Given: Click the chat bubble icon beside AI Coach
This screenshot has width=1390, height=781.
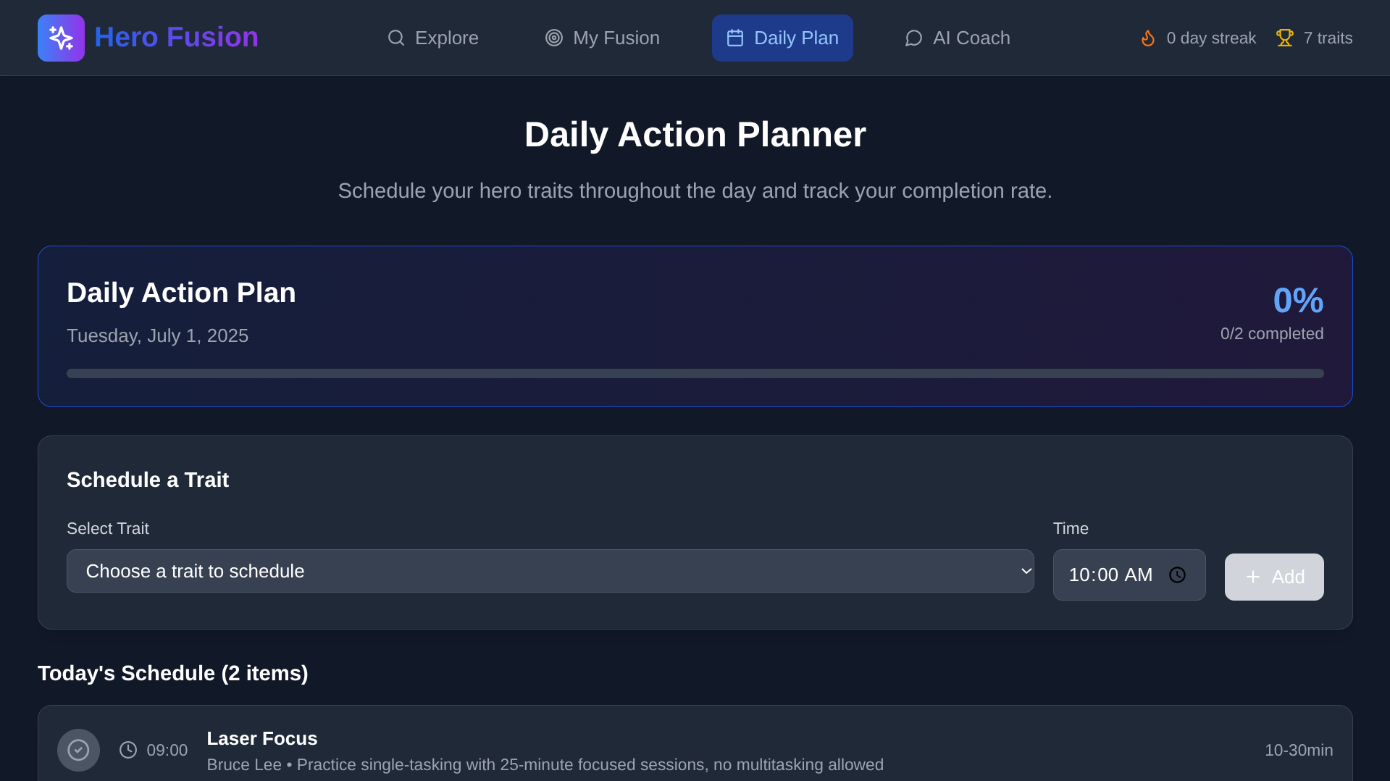Looking at the screenshot, I should 913,38.
